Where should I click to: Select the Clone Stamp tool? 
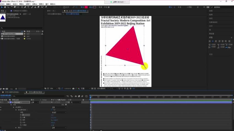tap(35, 7)
